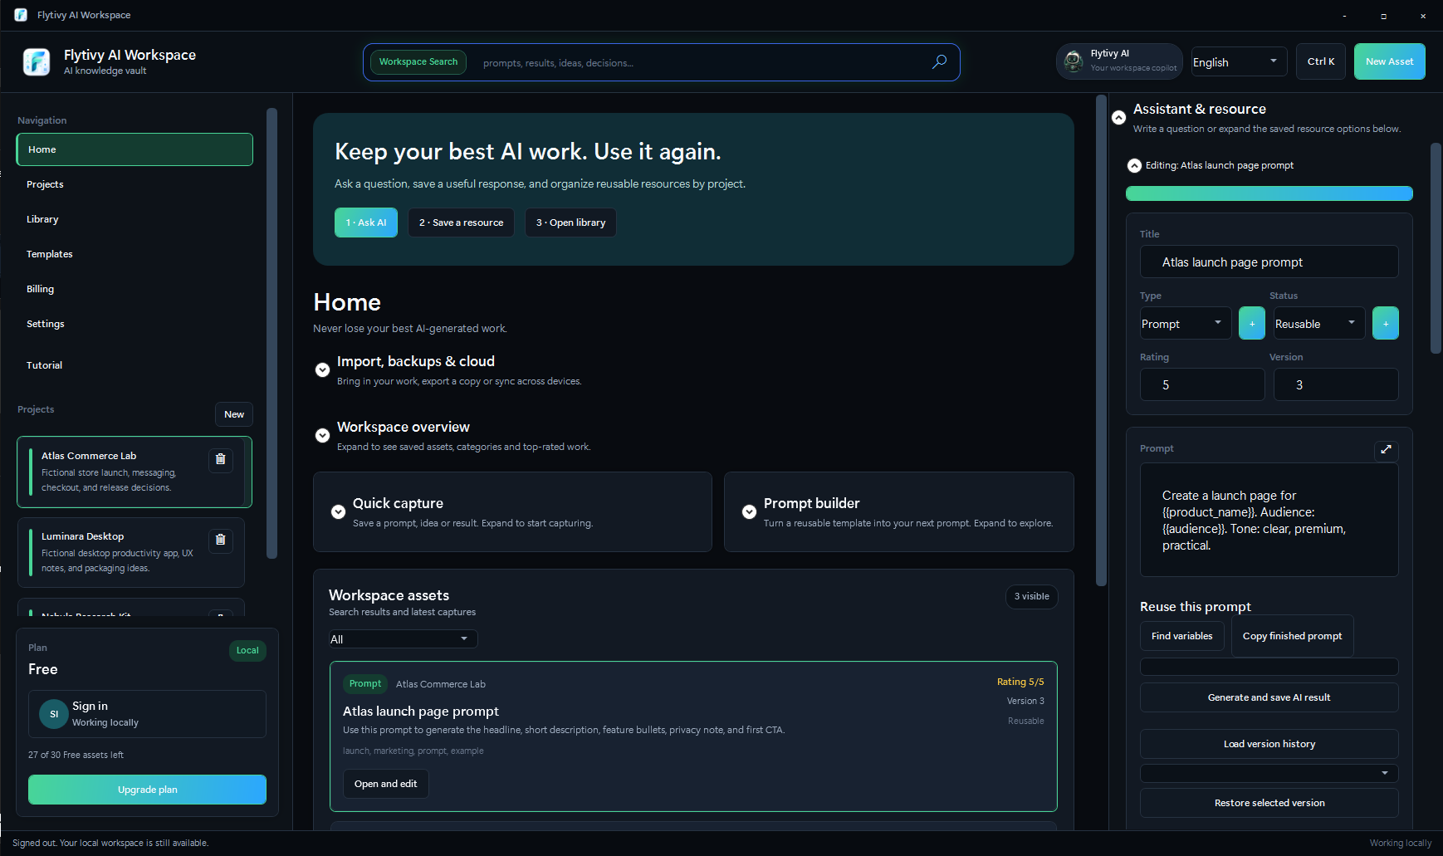
Task: Click the main content vertical scrollbar
Action: click(x=1101, y=340)
